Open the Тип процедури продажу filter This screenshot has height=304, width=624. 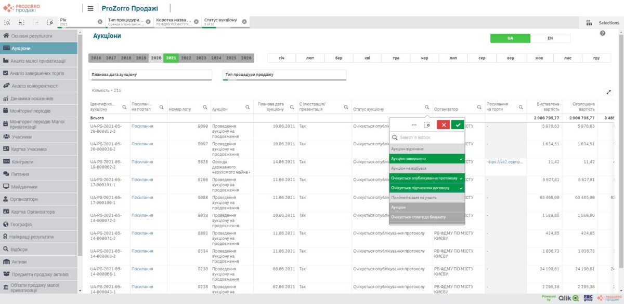click(x=284, y=75)
